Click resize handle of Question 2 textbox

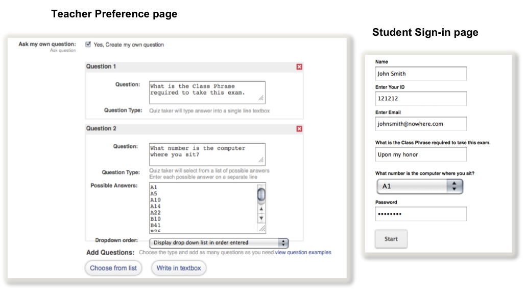(x=261, y=160)
